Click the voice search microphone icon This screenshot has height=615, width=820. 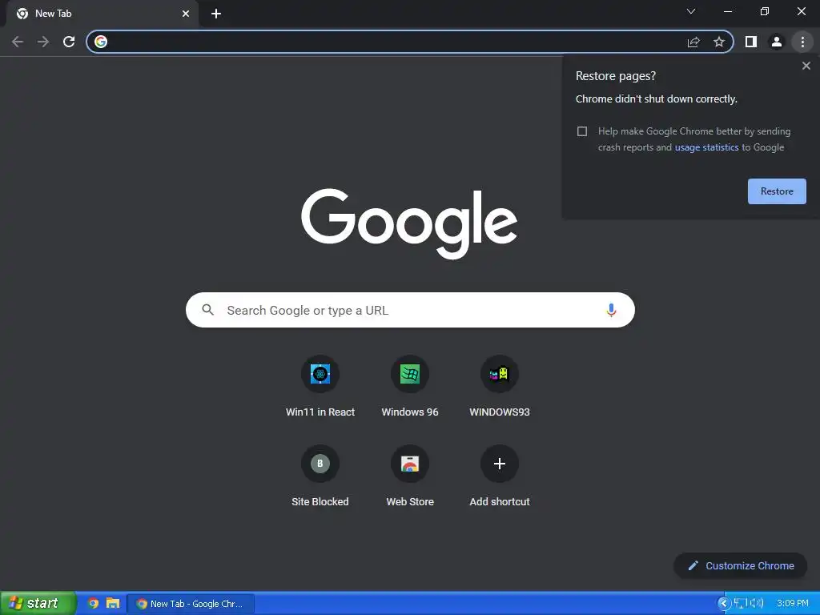coord(611,310)
